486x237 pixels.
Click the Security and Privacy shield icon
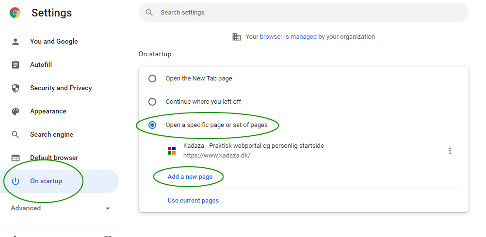[16, 88]
